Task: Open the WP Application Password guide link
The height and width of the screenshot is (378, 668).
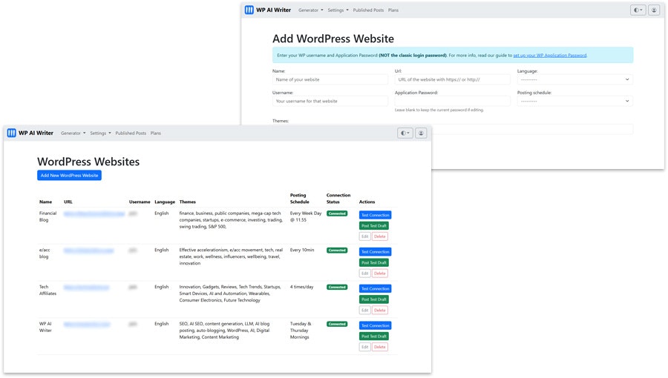Action: tap(549, 56)
